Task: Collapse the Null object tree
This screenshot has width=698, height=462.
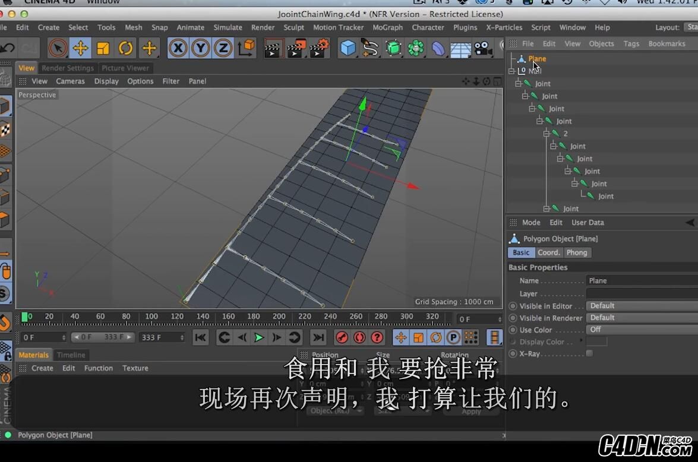Action: point(511,71)
